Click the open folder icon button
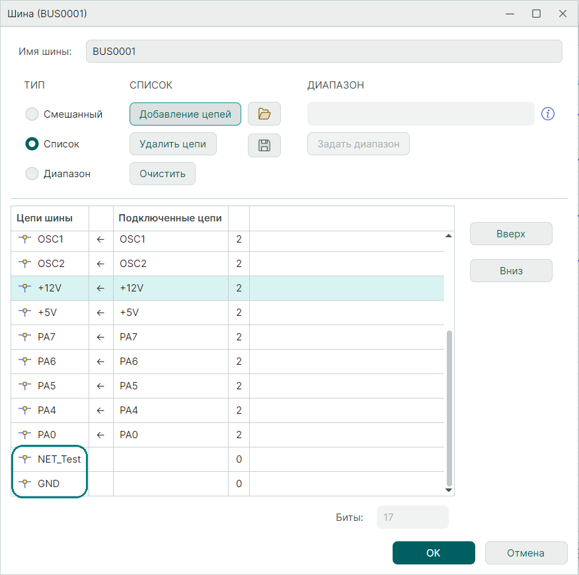 264,114
